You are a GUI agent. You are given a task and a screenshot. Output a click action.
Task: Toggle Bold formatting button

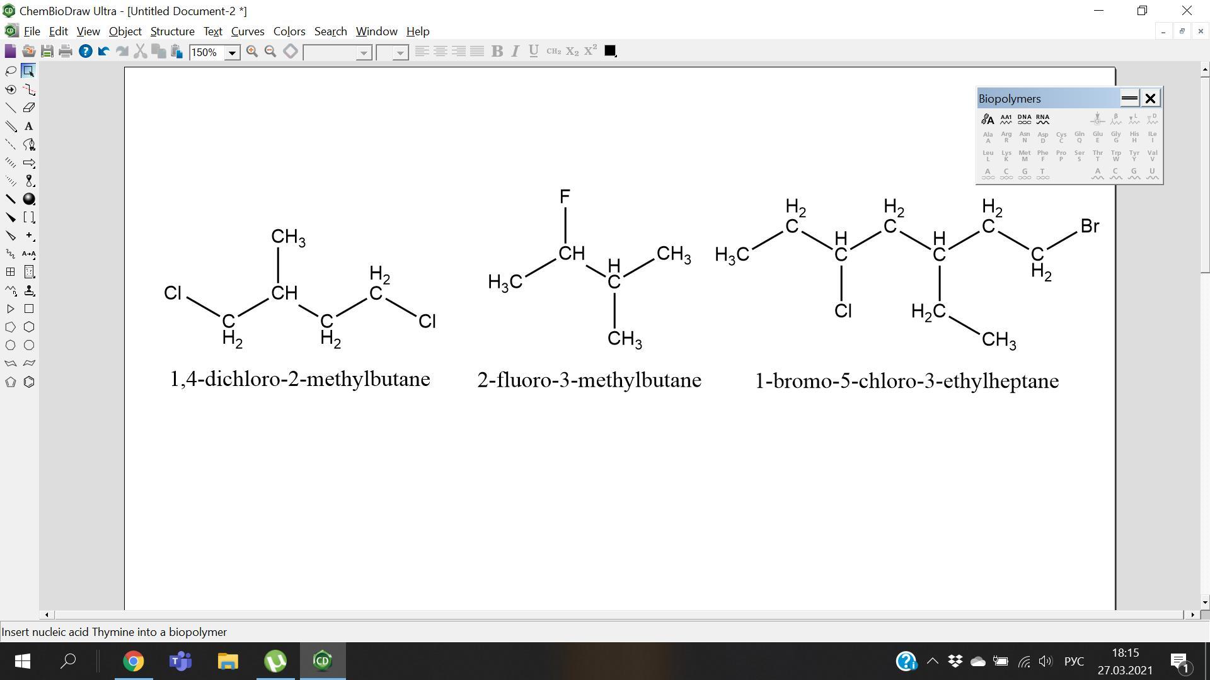tap(497, 52)
